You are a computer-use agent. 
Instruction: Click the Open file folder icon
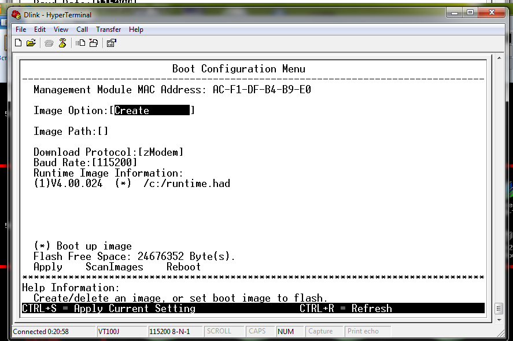(x=31, y=43)
